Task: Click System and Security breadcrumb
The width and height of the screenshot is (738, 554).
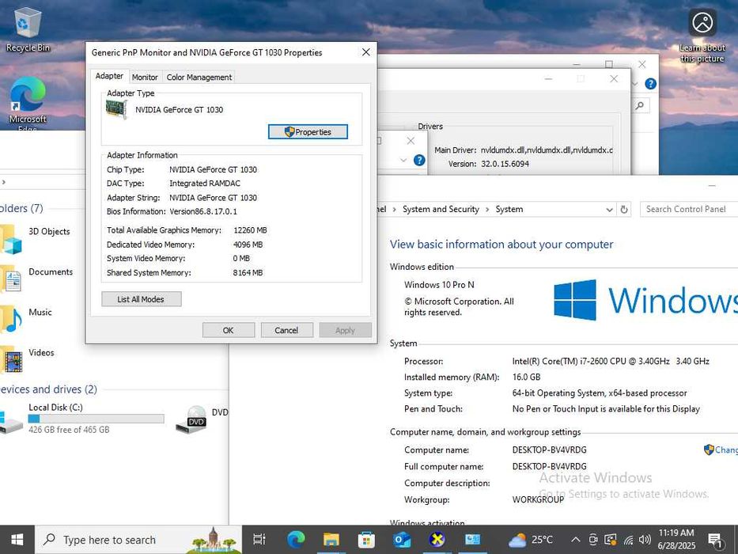Action: tap(441, 209)
